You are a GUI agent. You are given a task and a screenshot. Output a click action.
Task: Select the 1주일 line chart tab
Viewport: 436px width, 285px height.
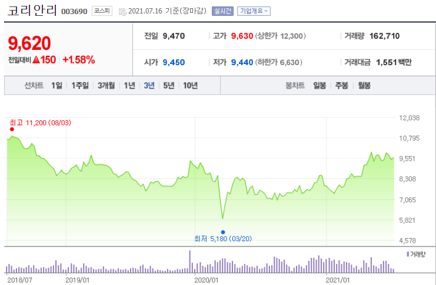pyautogui.click(x=80, y=86)
